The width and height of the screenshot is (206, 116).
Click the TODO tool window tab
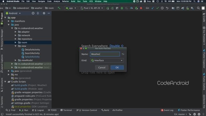(x=52, y=110)
